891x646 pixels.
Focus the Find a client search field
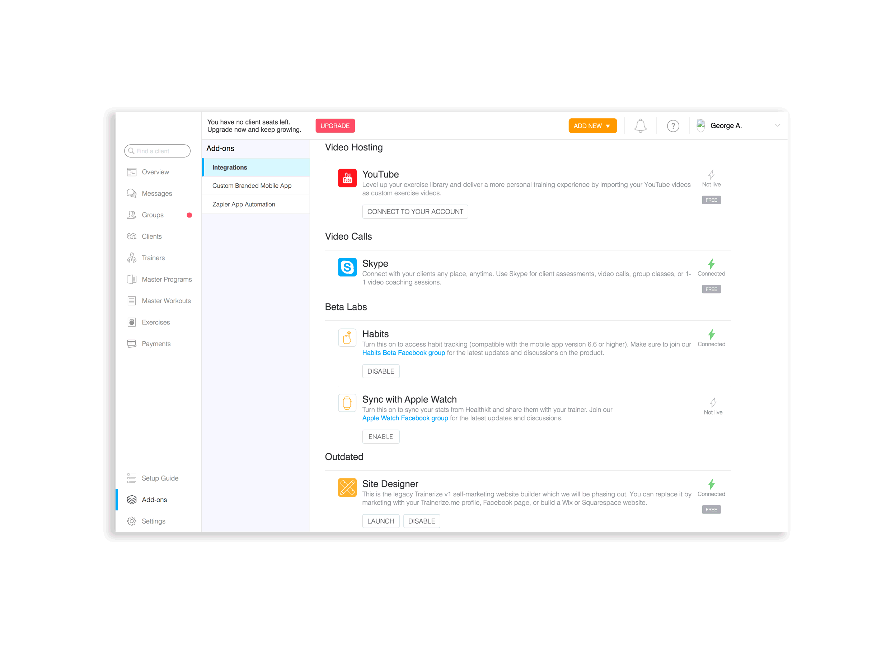pyautogui.click(x=157, y=151)
